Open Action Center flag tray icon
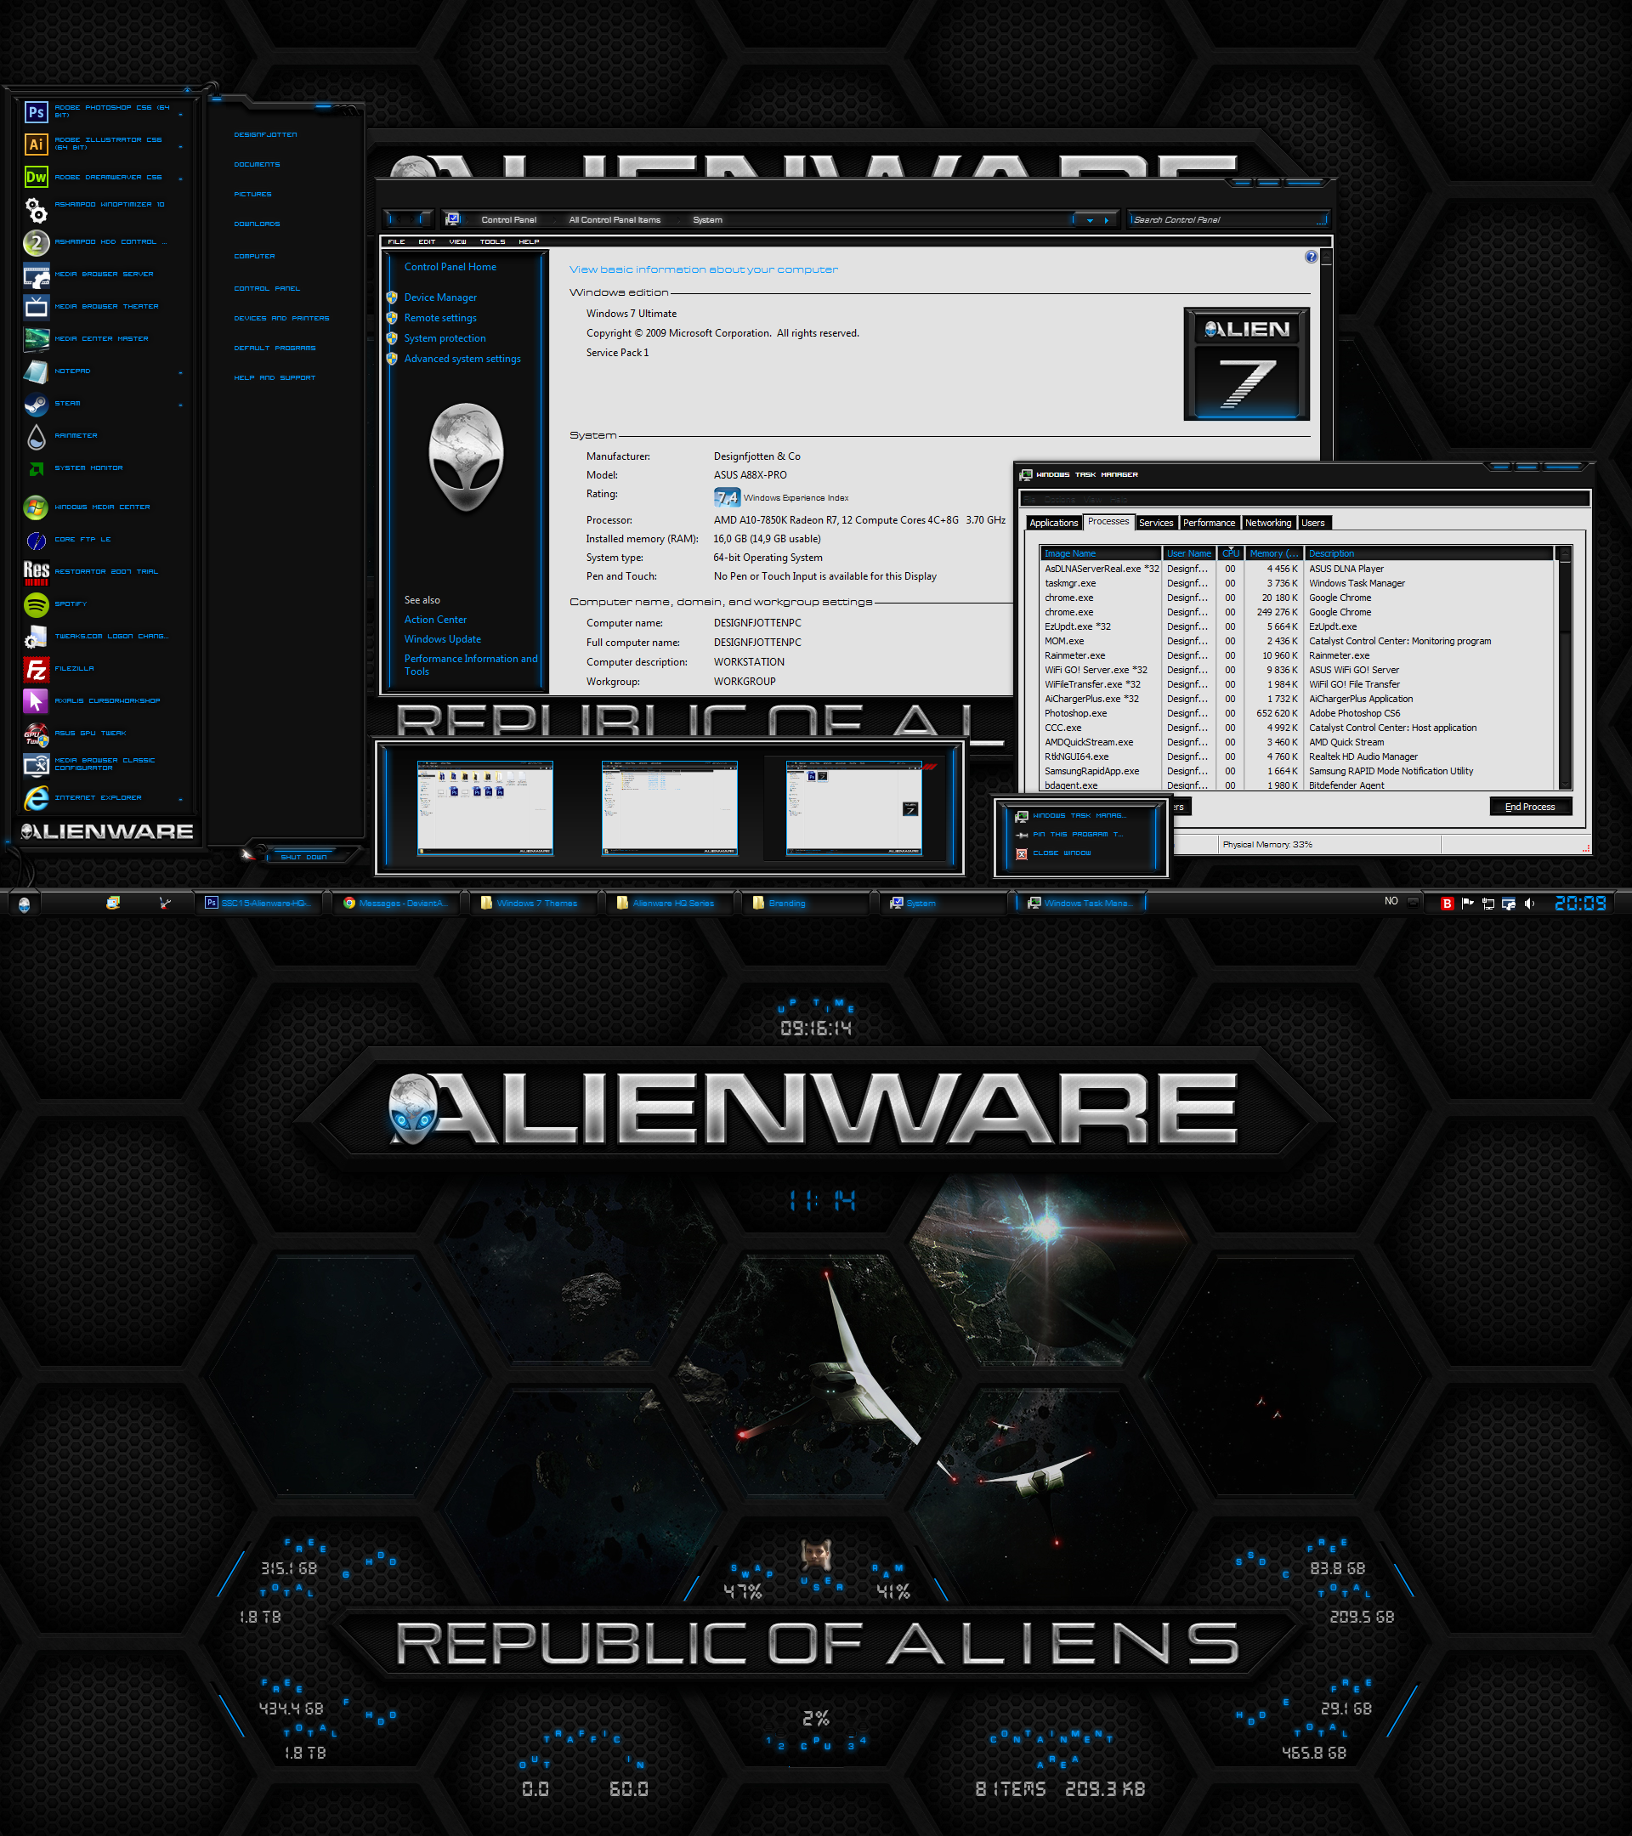This screenshot has width=1632, height=1836. coord(1468,903)
